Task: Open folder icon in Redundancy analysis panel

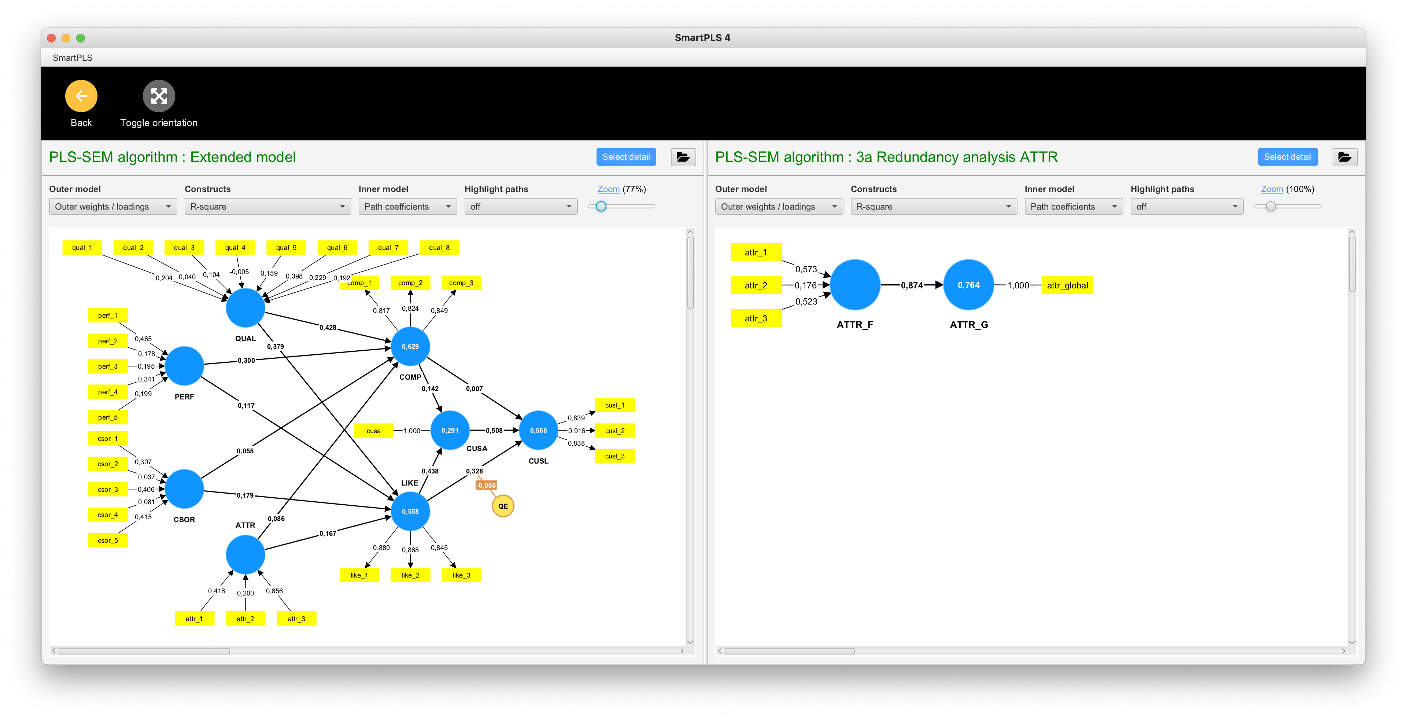Action: 1344,157
